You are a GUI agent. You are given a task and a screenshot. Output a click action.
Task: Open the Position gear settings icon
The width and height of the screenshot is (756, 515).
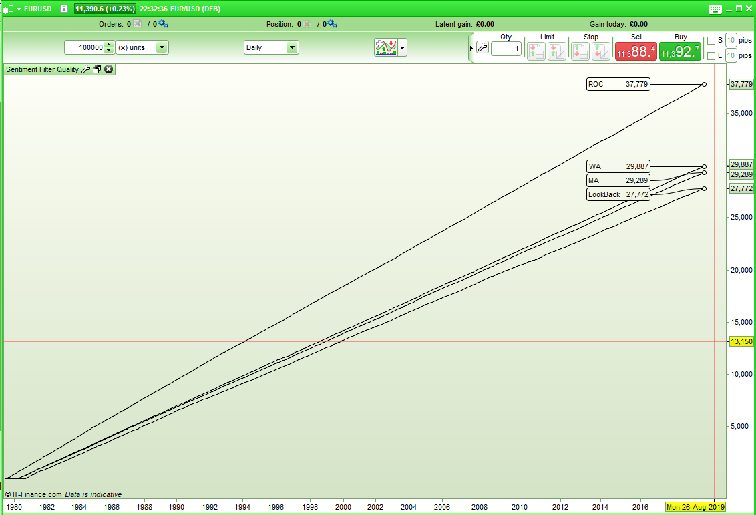pyautogui.click(x=332, y=23)
